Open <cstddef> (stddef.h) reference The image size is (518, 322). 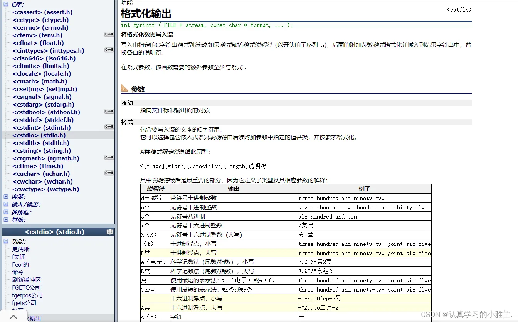coord(43,120)
